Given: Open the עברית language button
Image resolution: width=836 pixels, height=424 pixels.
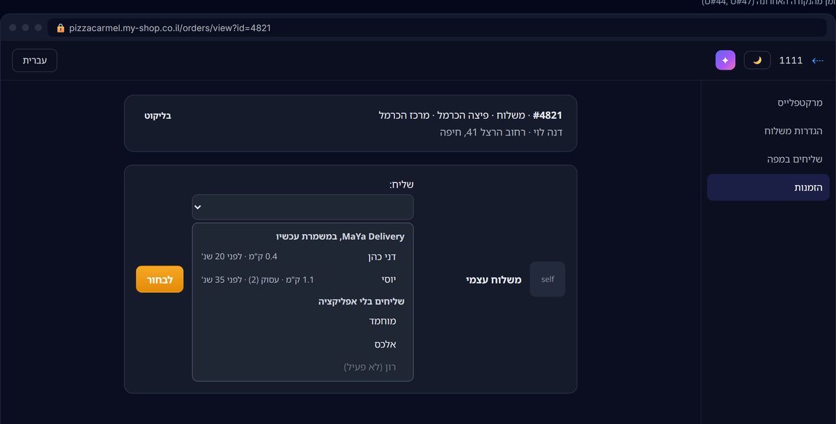Looking at the screenshot, I should [35, 60].
